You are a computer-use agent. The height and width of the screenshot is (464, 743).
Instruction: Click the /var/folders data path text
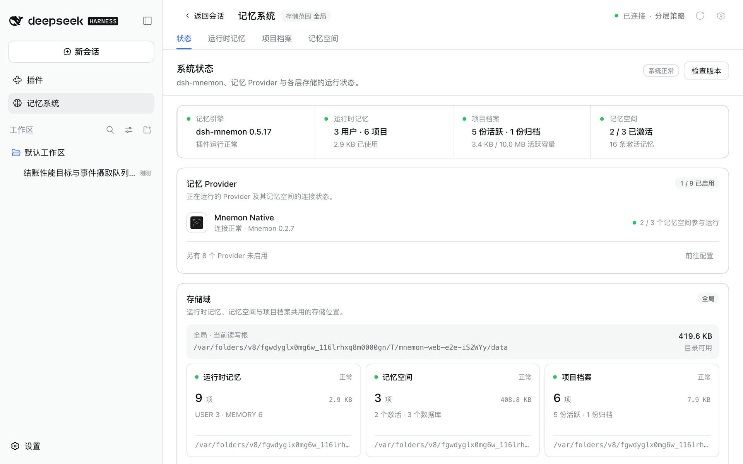351,347
